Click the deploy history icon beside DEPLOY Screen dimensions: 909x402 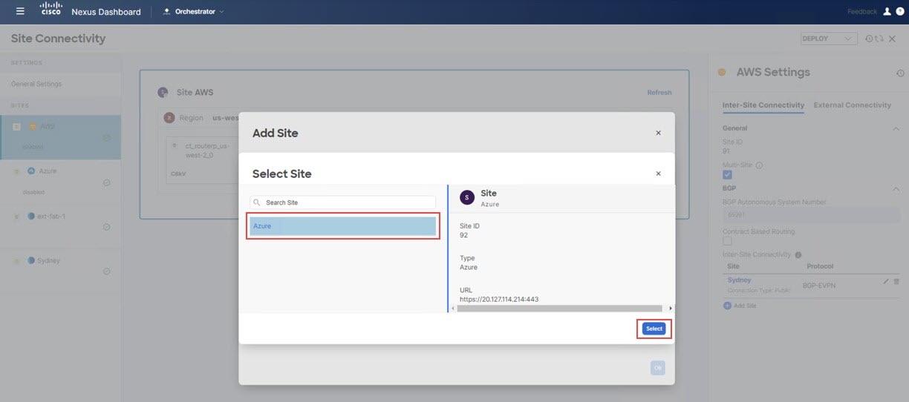pos(870,39)
